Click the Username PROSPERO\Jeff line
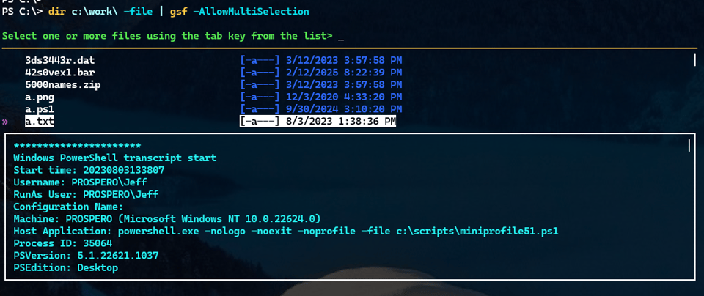The height and width of the screenshot is (296, 704). pos(86,182)
